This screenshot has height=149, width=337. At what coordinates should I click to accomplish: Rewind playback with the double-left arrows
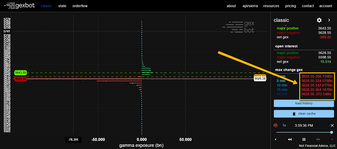(x=290, y=139)
